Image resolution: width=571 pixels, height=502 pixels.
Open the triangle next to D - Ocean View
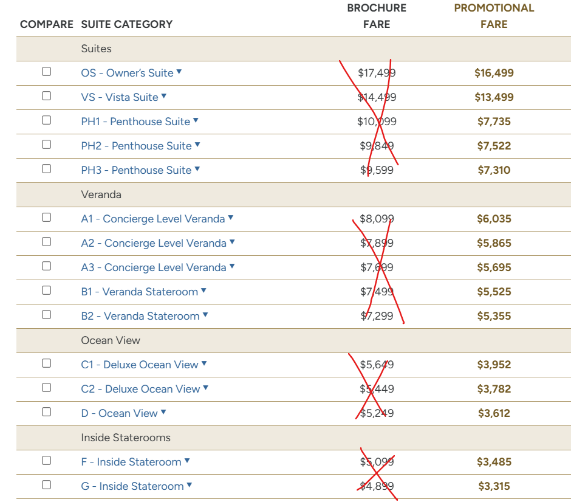tap(163, 413)
